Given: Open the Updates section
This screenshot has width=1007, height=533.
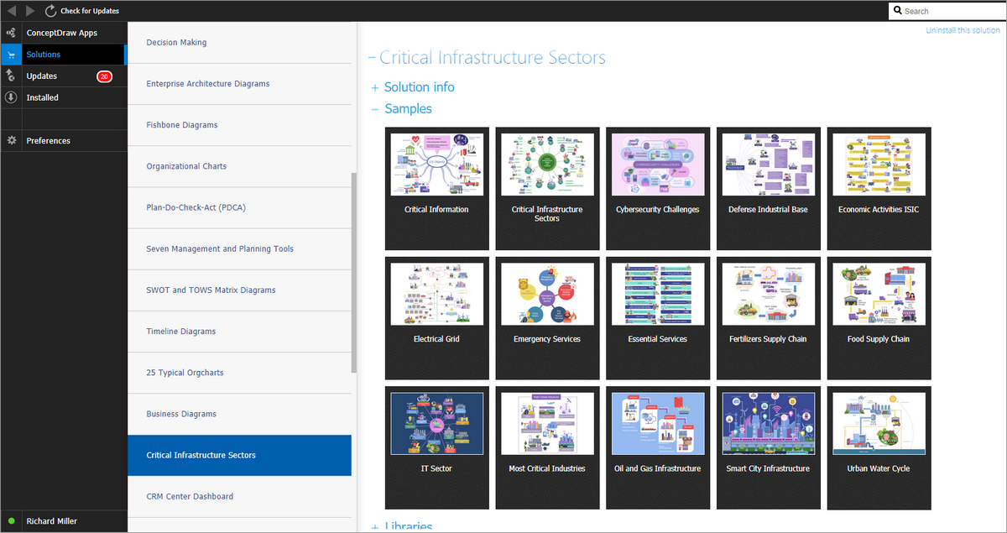Looking at the screenshot, I should tap(63, 76).
